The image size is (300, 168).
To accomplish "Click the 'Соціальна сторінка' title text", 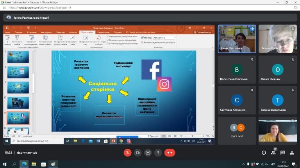I will [x=102, y=86].
